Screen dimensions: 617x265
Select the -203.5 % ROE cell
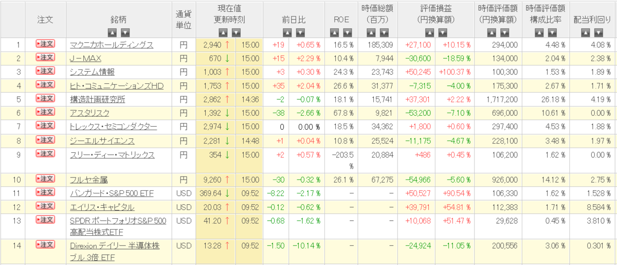click(x=342, y=160)
